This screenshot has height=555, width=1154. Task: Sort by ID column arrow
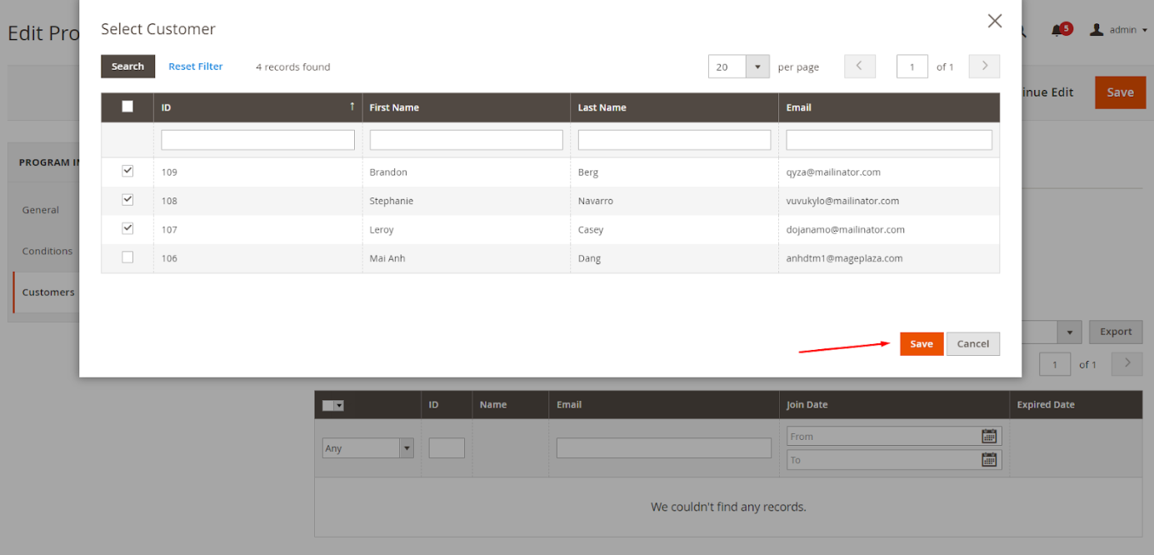(x=352, y=107)
